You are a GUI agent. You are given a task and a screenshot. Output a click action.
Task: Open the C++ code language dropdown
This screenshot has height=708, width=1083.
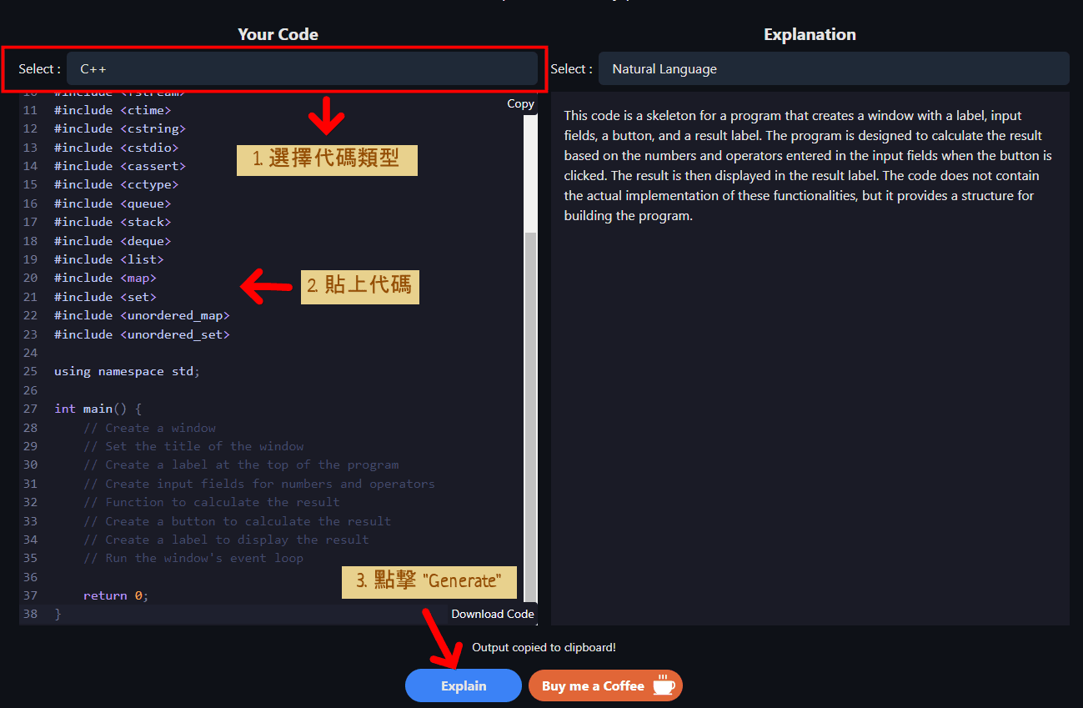coord(302,69)
